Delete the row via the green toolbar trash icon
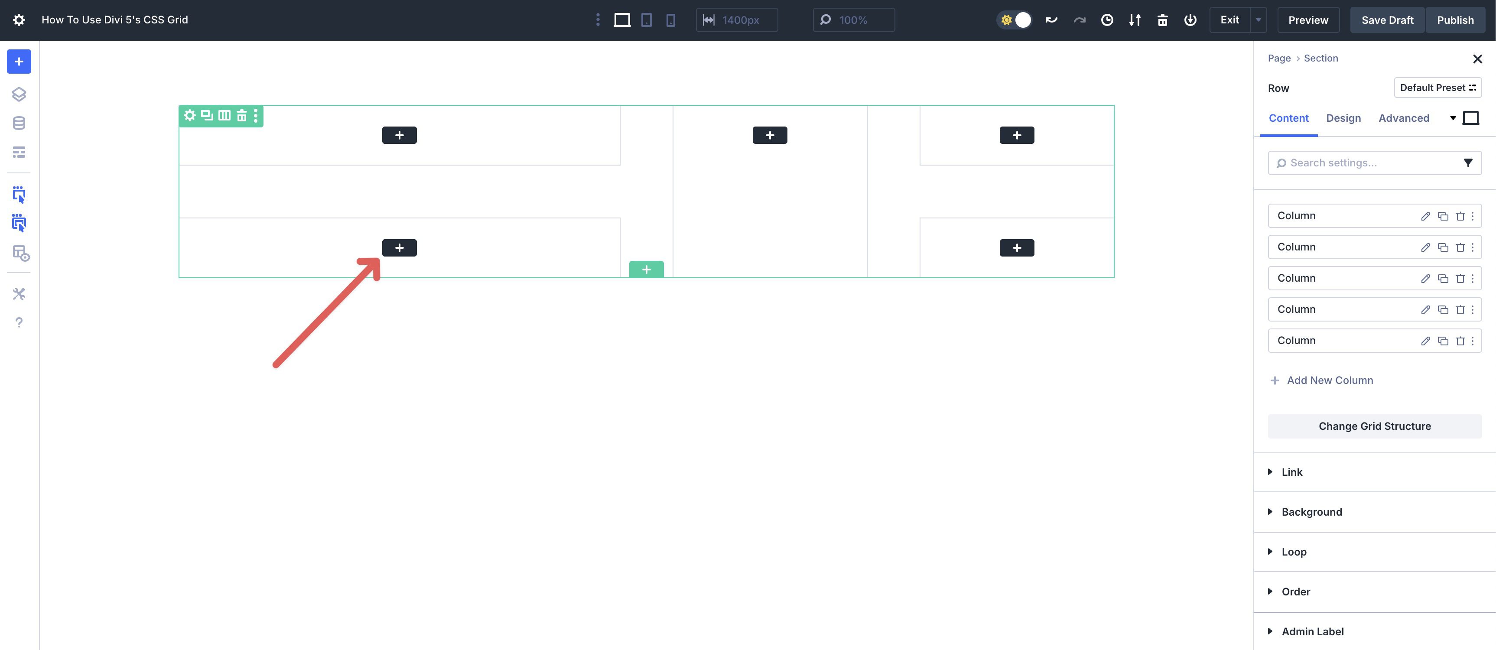 click(x=242, y=115)
